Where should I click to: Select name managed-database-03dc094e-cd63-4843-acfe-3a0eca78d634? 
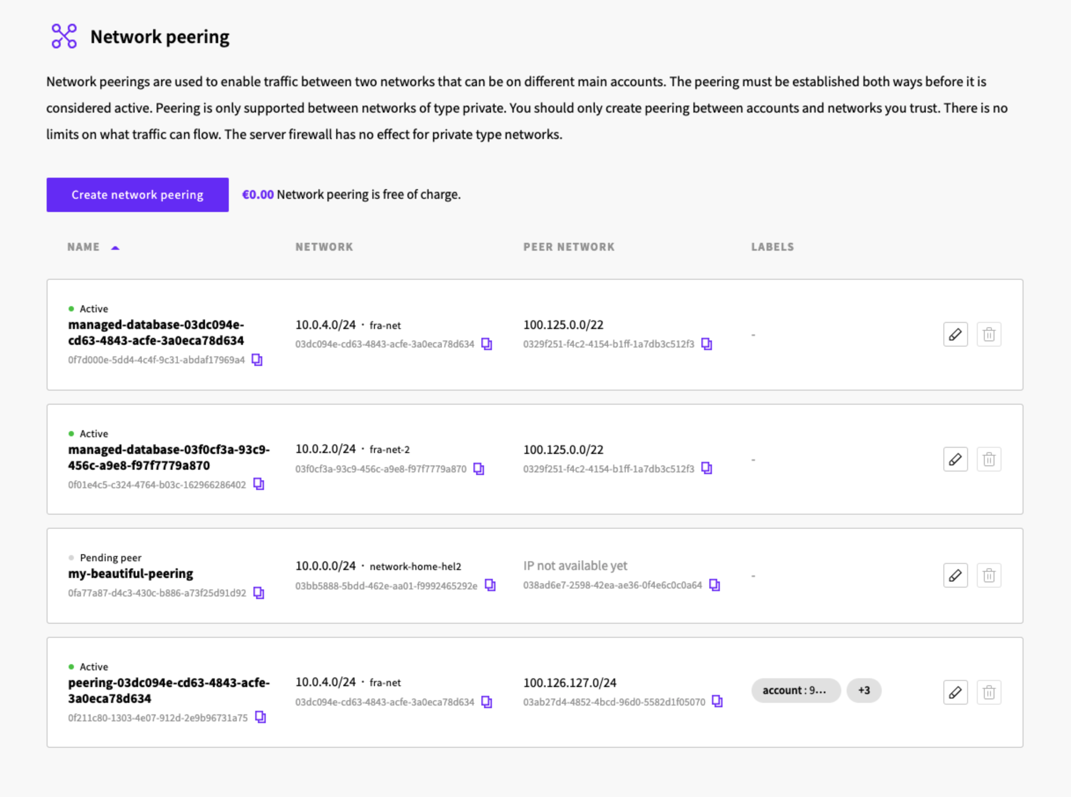pyautogui.click(x=156, y=333)
